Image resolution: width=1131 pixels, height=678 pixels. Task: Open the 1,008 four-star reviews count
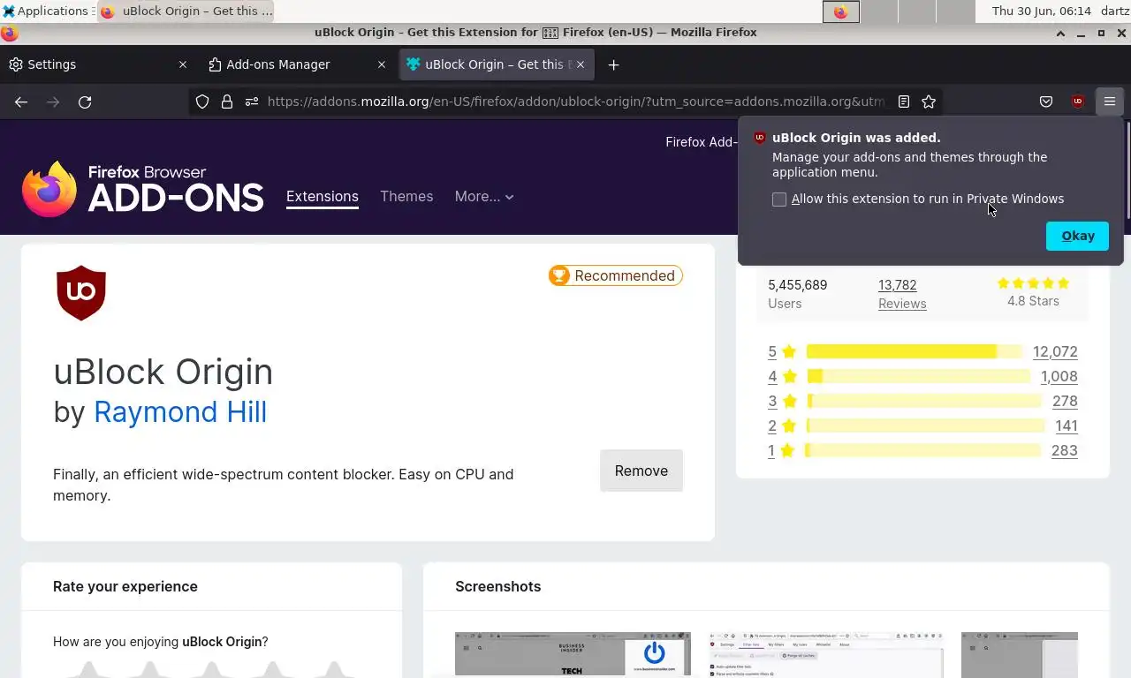(1059, 376)
